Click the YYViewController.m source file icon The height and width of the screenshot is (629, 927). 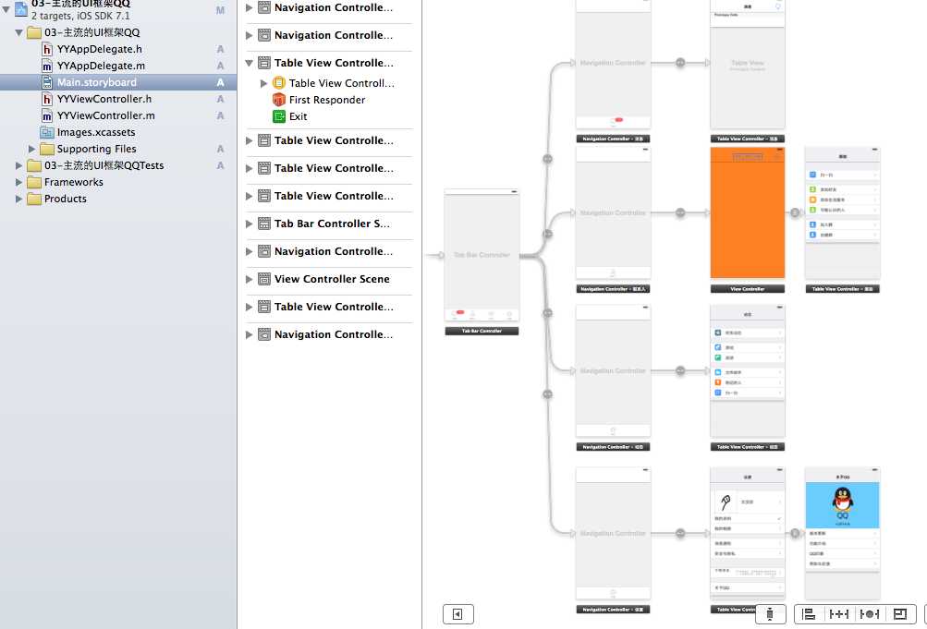coord(47,115)
